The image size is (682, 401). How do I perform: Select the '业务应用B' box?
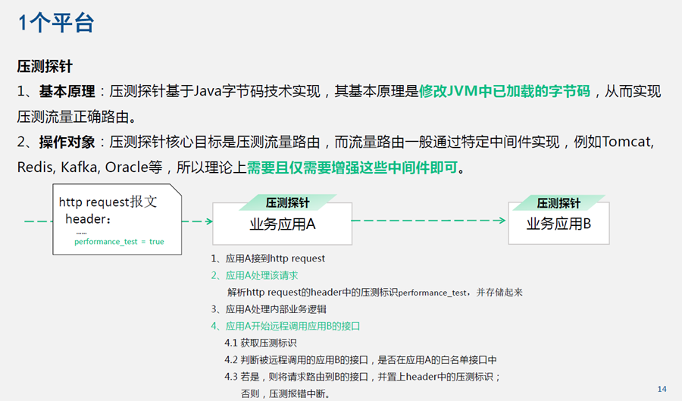click(x=559, y=223)
